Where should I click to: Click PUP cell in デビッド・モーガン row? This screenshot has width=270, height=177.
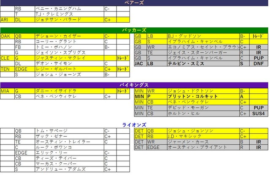point(259,108)
